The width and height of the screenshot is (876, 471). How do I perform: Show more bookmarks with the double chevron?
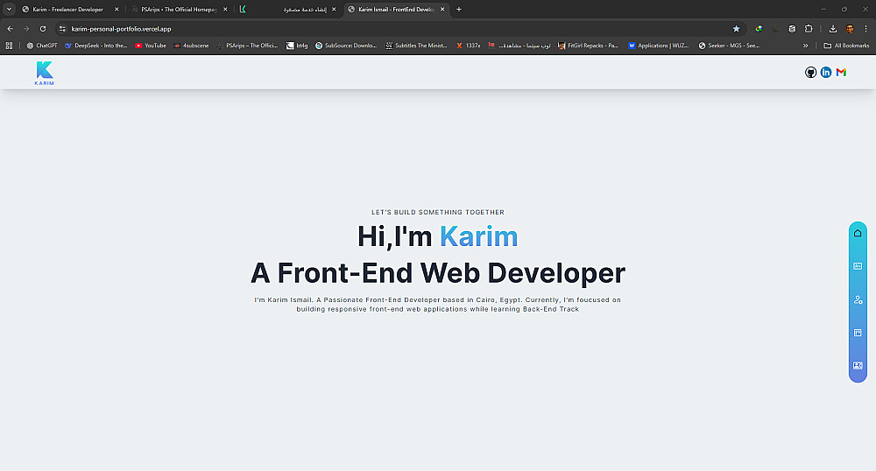tap(806, 46)
